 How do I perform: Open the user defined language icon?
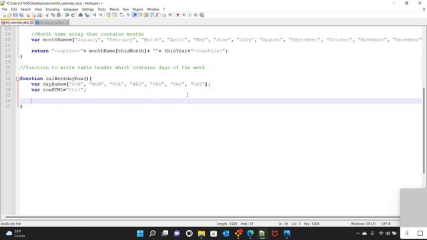coord(140,15)
